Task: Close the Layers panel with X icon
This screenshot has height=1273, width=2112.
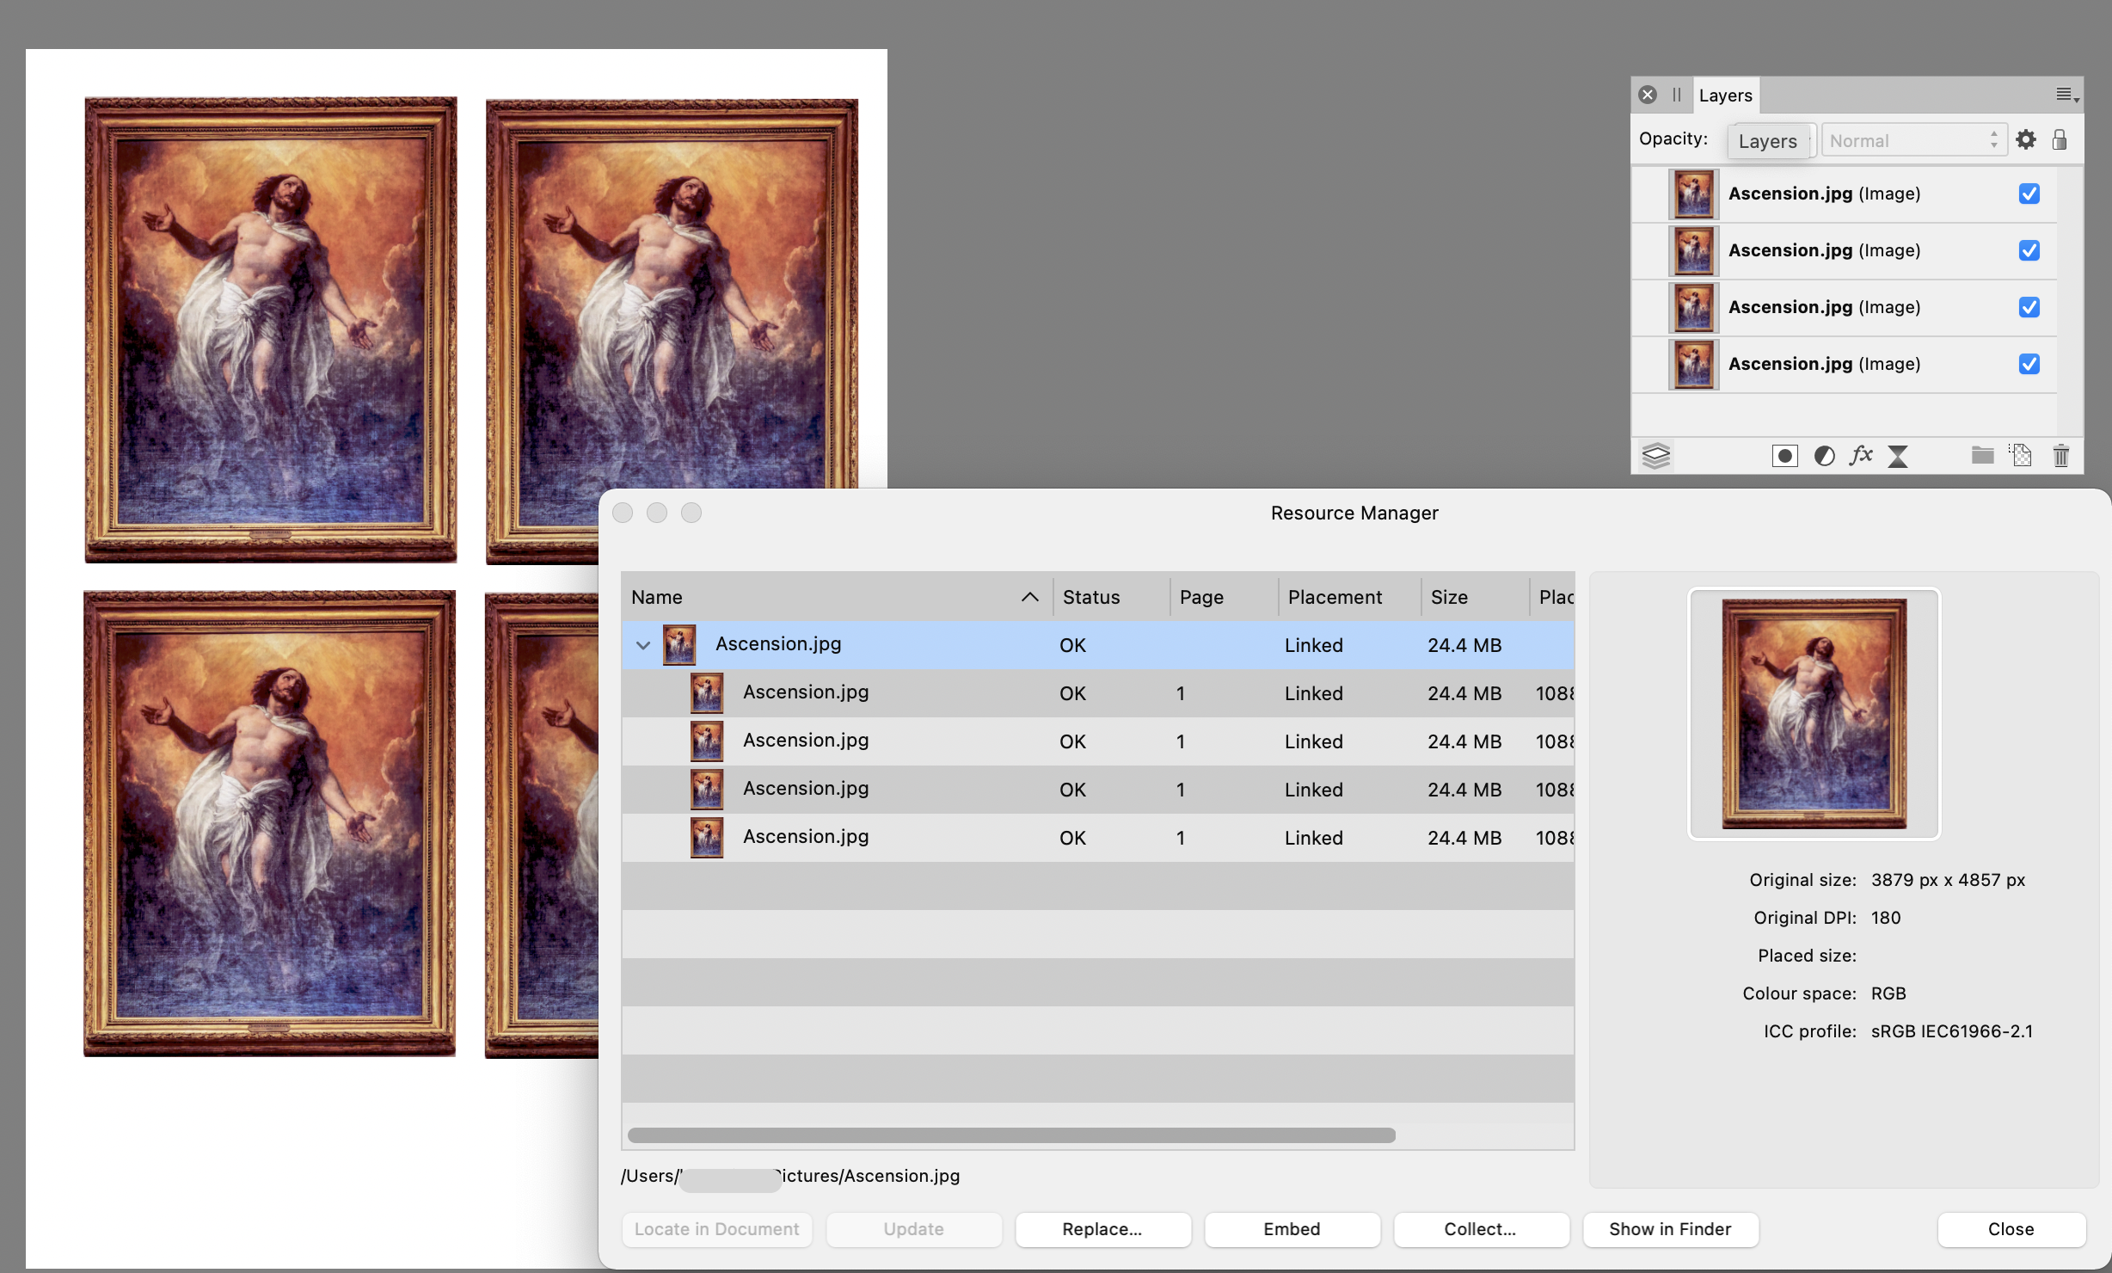Action: [x=1648, y=95]
